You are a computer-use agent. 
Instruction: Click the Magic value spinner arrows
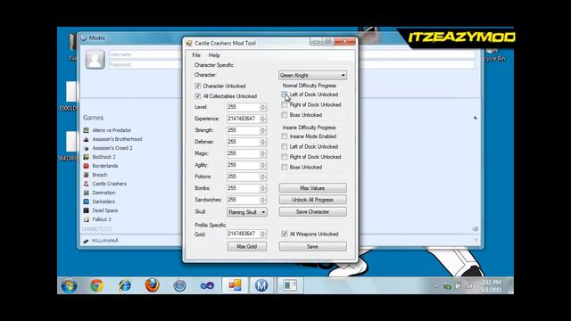point(263,153)
